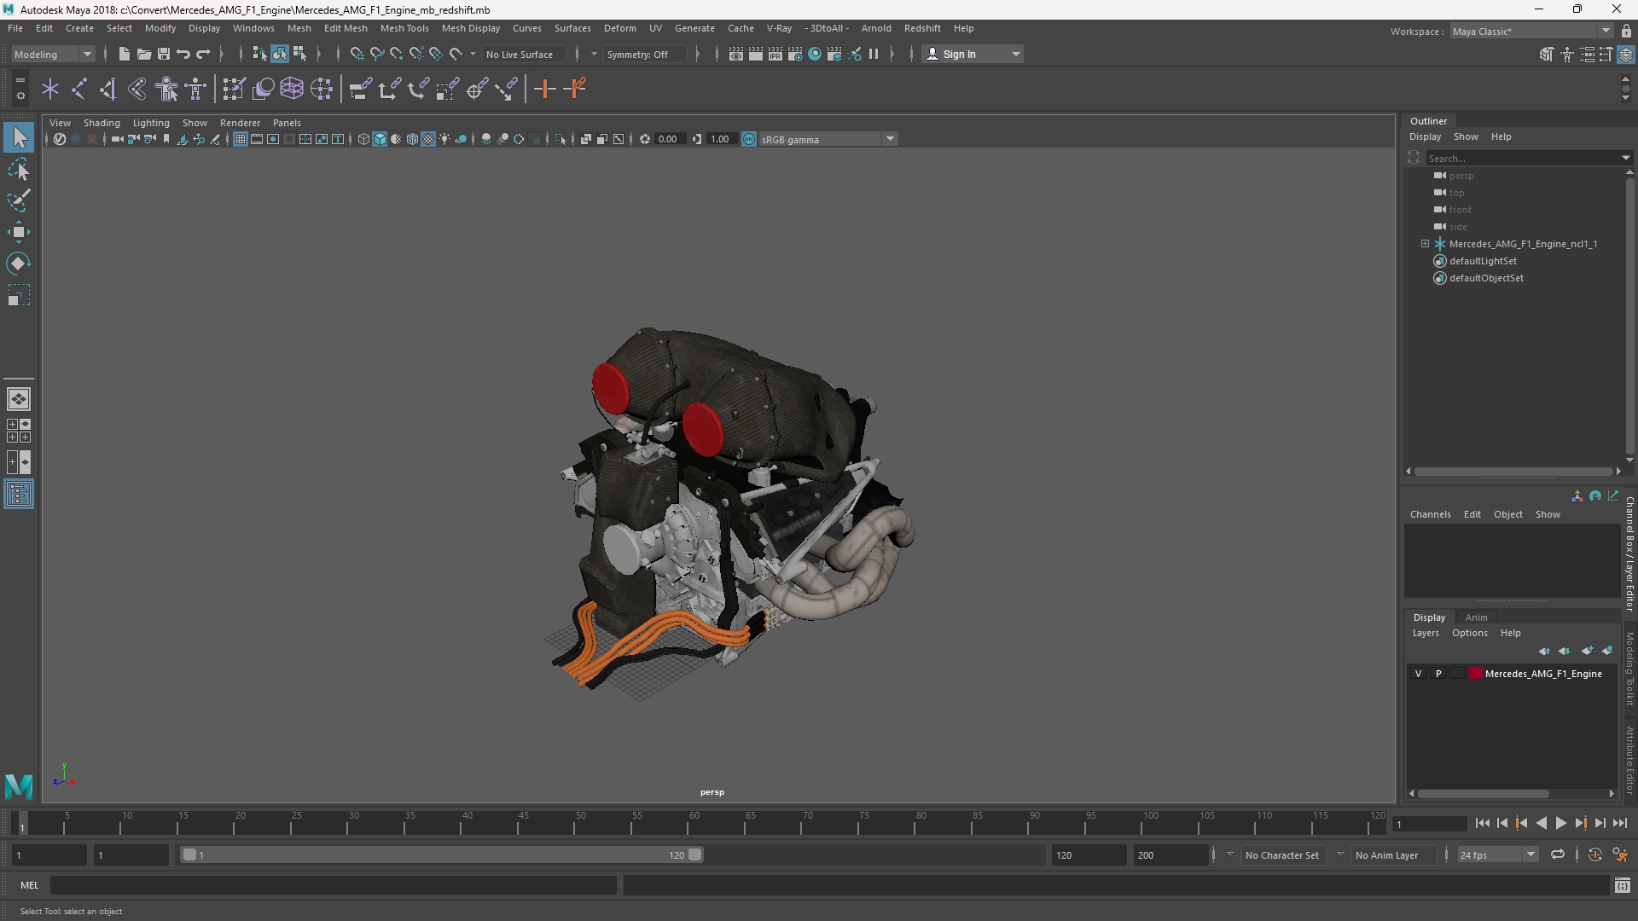
Task: Play animation forwards
Action: [x=1560, y=823]
